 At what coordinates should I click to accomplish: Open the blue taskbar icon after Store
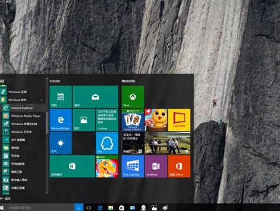tap(133, 207)
